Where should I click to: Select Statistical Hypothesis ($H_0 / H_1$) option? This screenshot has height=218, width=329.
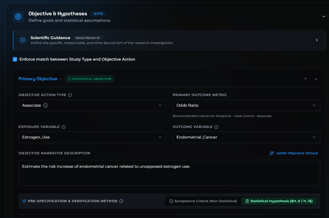[x=279, y=201]
